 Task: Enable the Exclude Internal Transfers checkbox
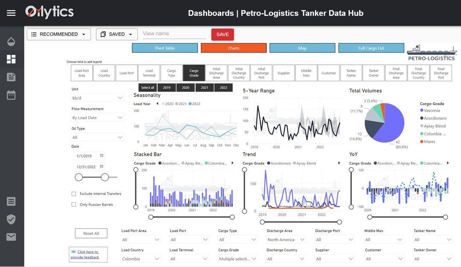[x=74, y=193]
